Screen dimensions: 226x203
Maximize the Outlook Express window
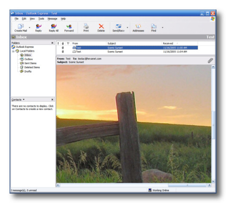click(x=208, y=13)
